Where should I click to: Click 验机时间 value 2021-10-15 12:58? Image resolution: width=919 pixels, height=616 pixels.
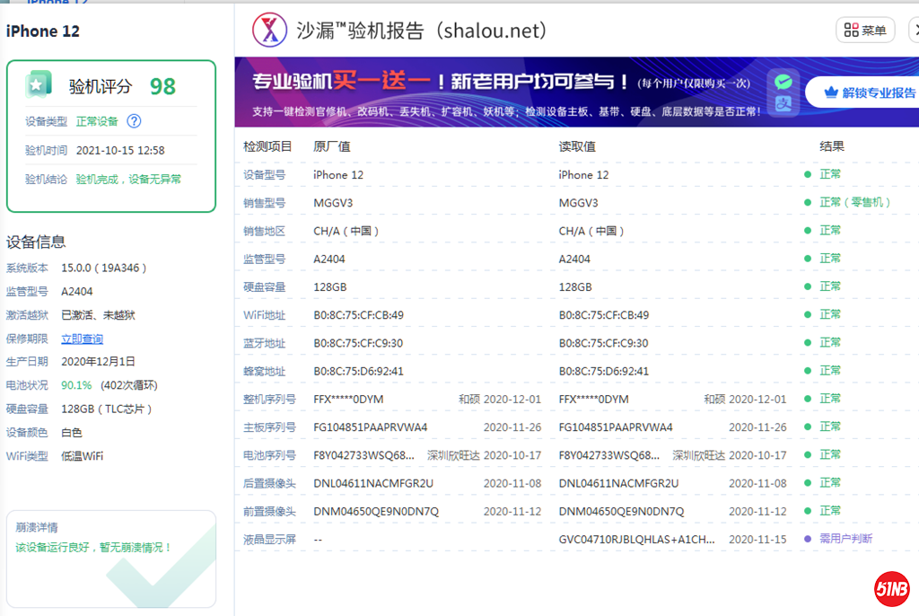click(120, 150)
